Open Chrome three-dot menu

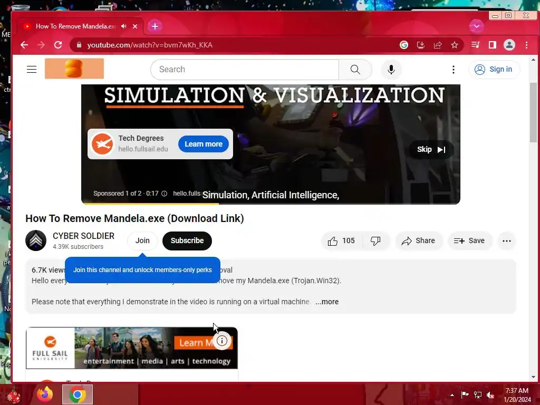click(x=526, y=45)
